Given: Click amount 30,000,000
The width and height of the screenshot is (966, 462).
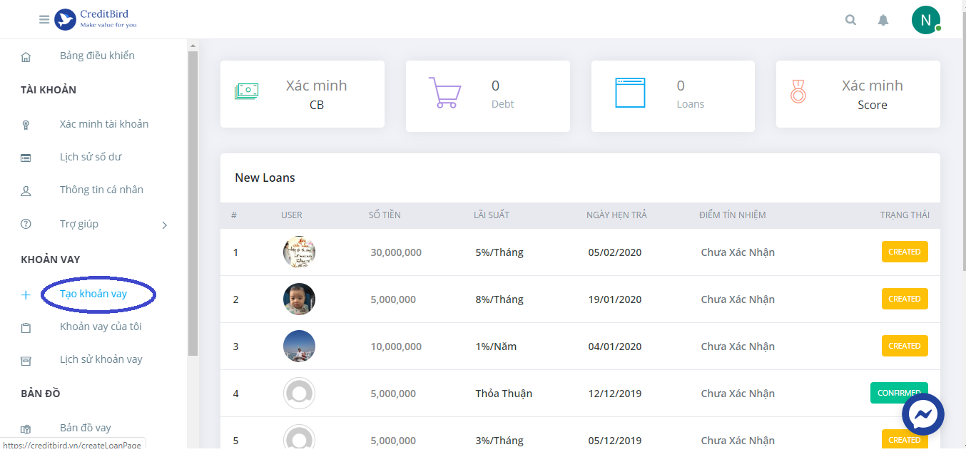Looking at the screenshot, I should [396, 252].
